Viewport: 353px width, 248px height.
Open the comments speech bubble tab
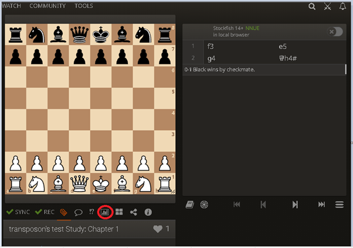click(x=78, y=212)
